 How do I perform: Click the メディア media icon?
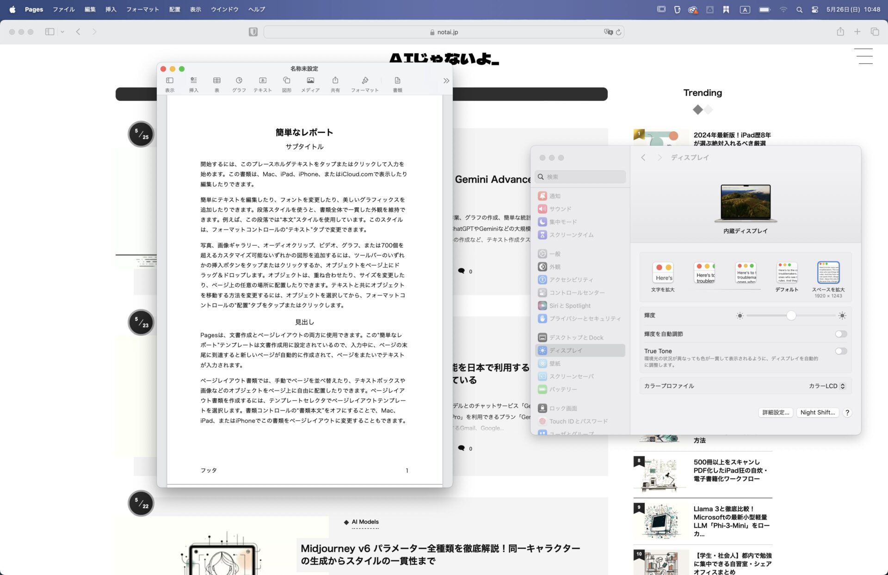pos(310,81)
